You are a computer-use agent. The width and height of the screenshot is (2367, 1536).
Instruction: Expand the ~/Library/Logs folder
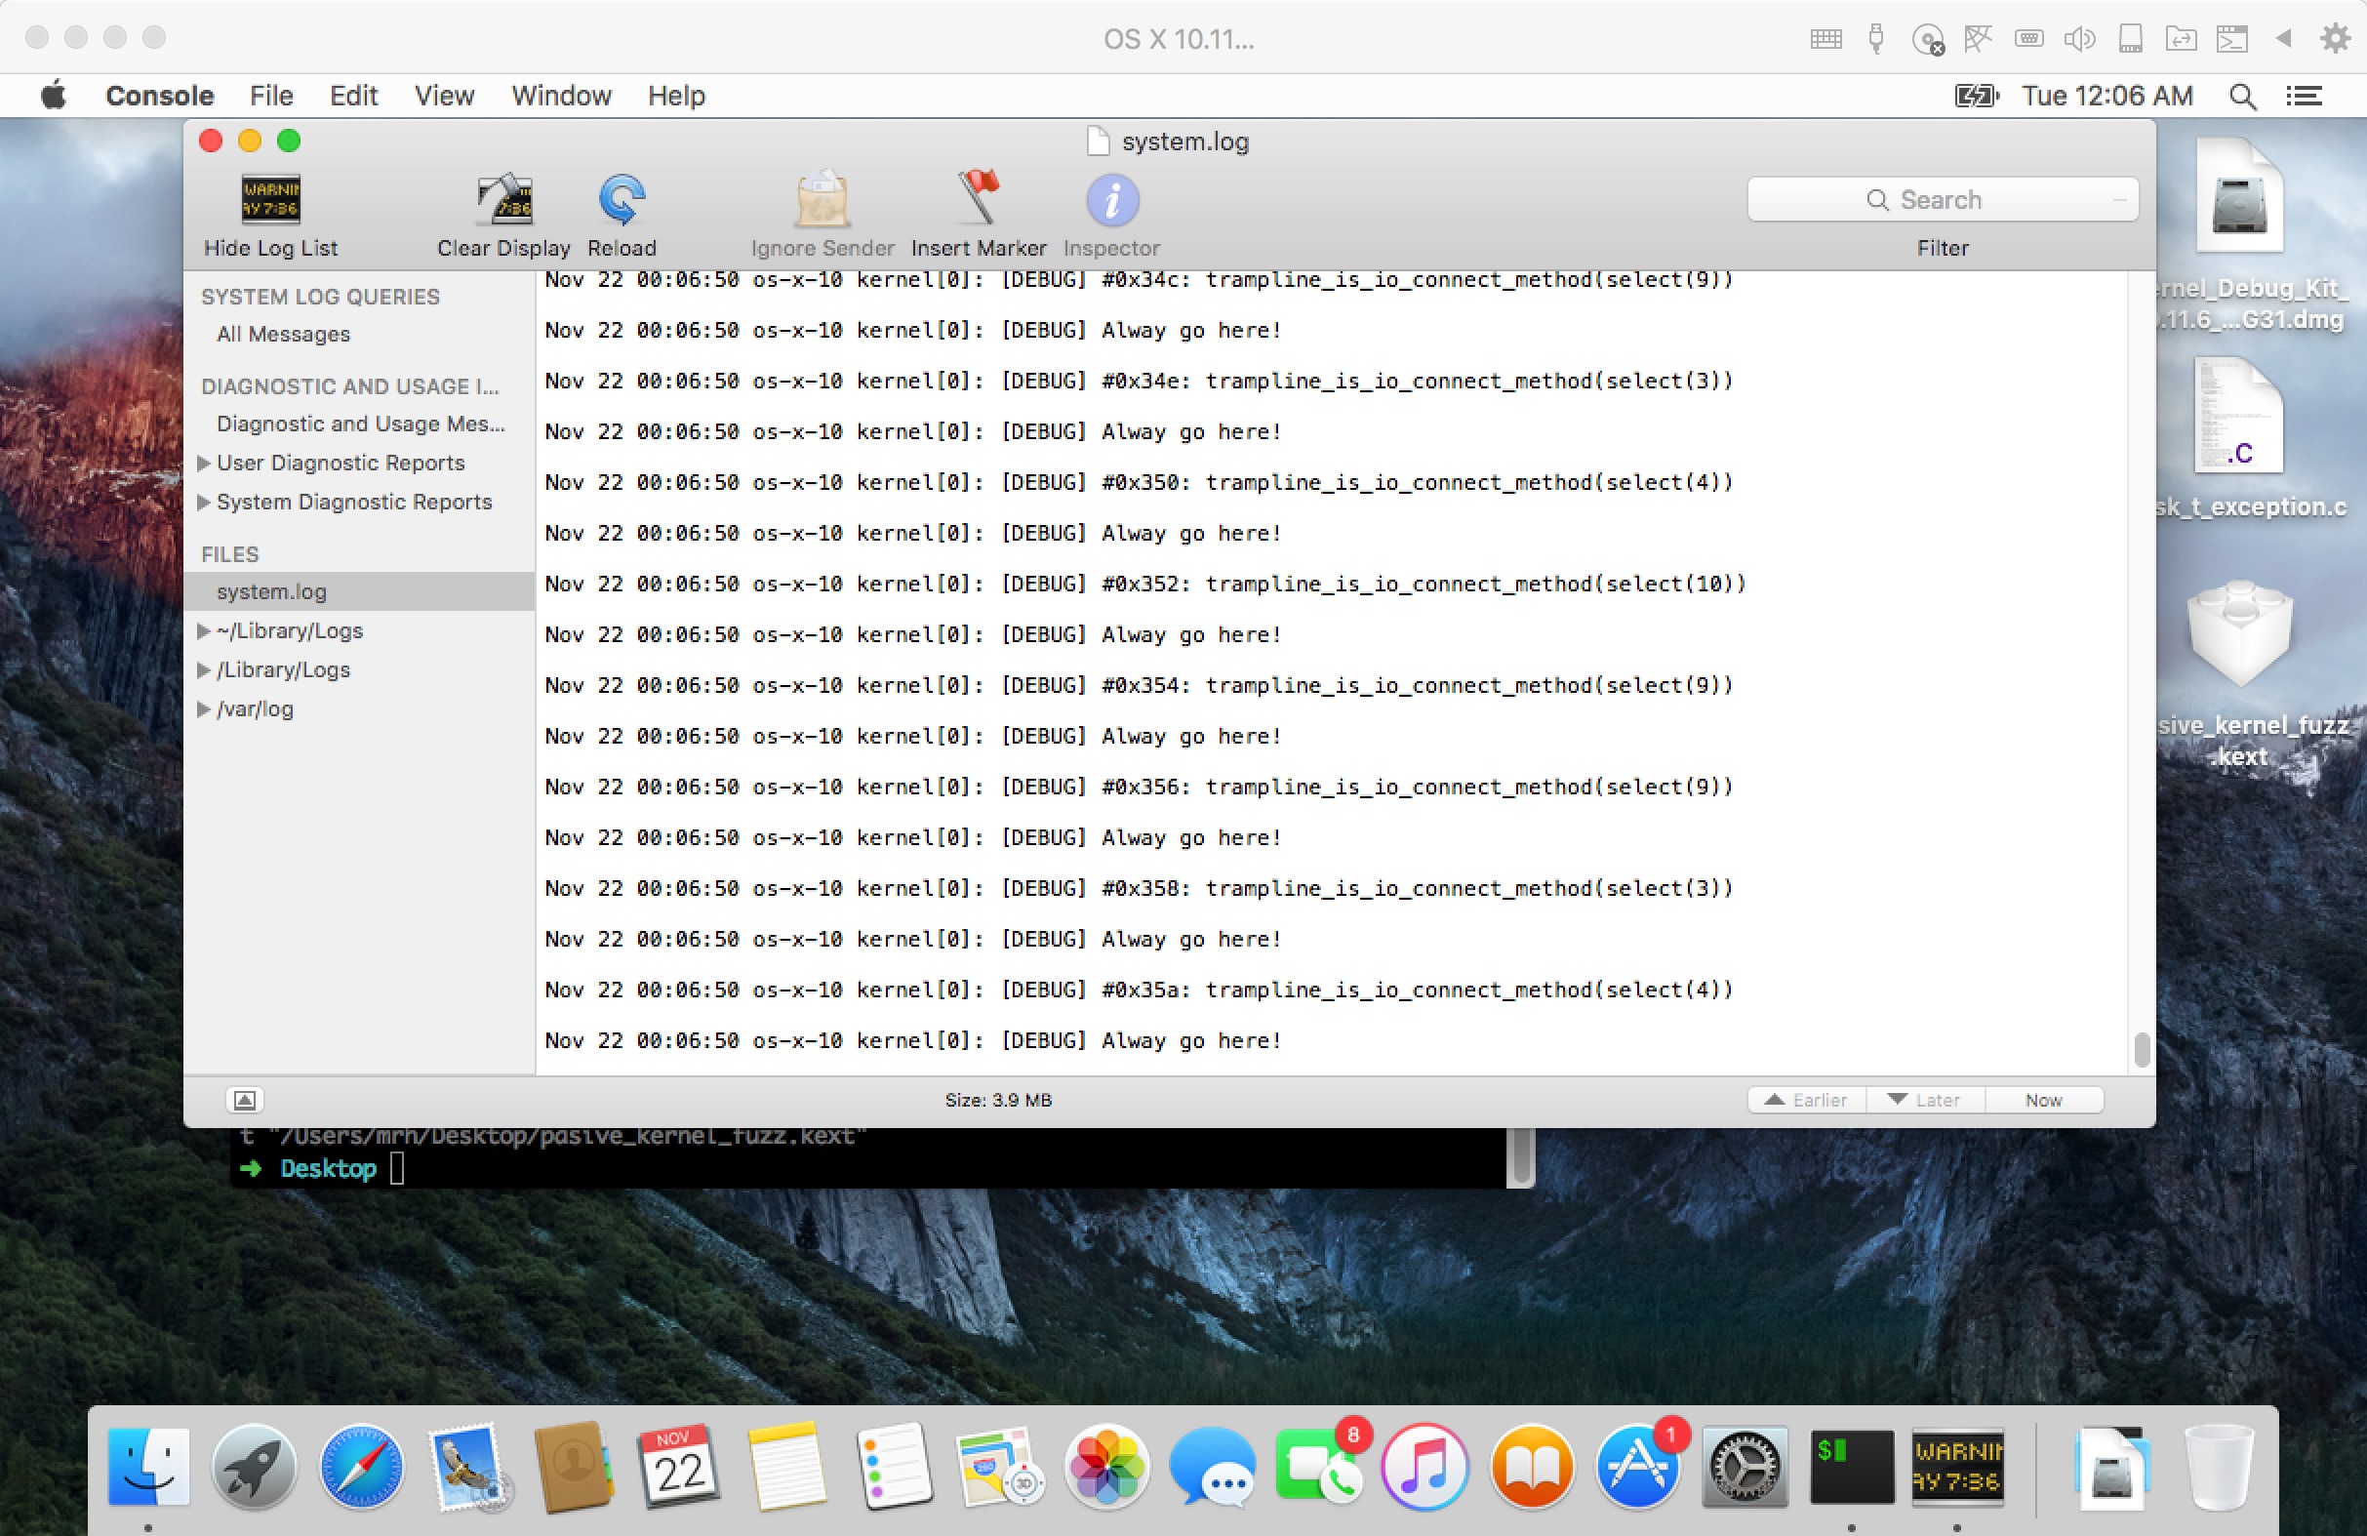(204, 630)
